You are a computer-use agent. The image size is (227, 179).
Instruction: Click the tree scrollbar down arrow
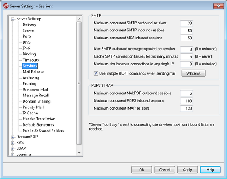coord(79,153)
